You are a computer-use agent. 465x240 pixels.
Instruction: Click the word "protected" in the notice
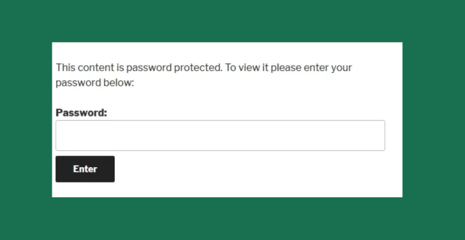coord(198,67)
